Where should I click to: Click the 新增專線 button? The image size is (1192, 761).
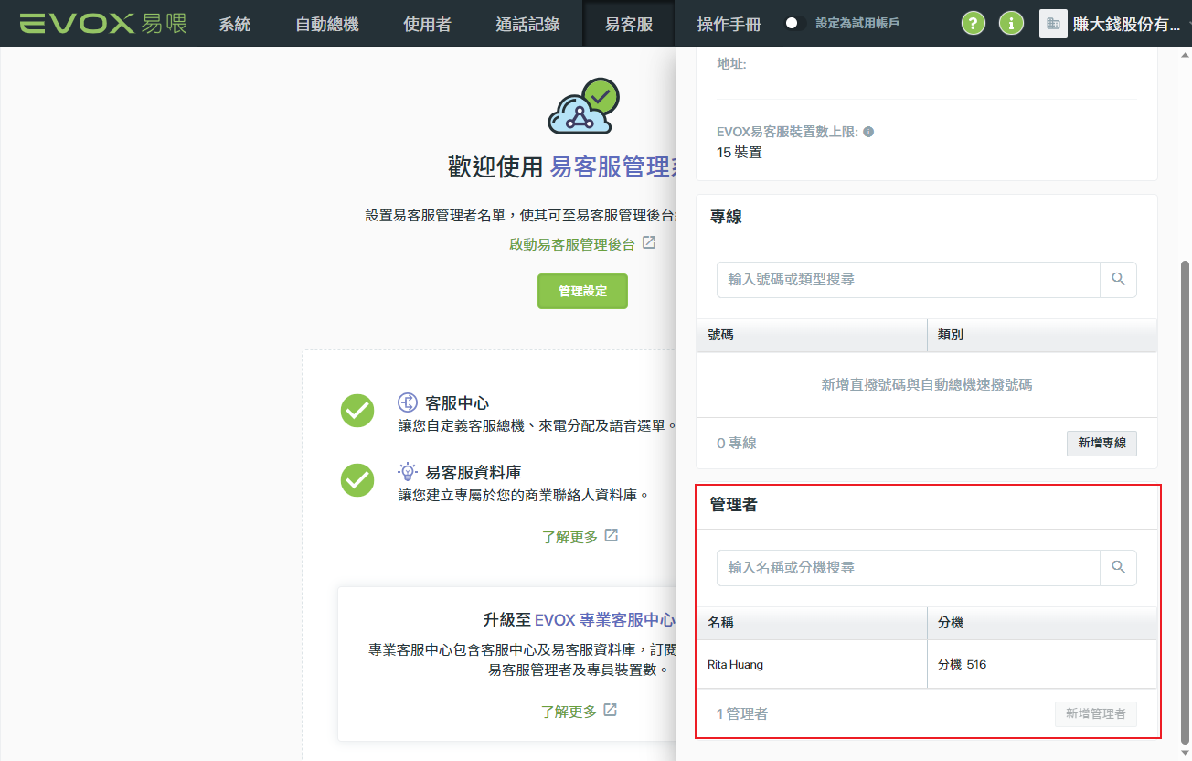pyautogui.click(x=1102, y=444)
